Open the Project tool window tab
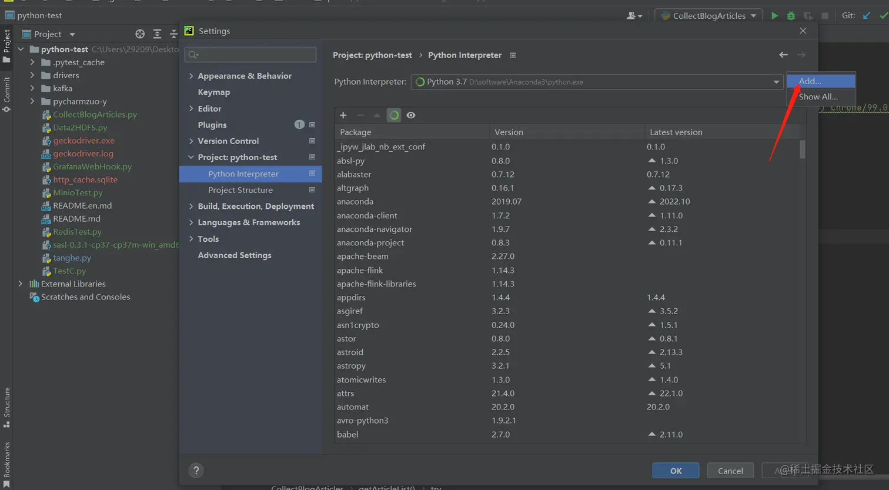 [6, 45]
